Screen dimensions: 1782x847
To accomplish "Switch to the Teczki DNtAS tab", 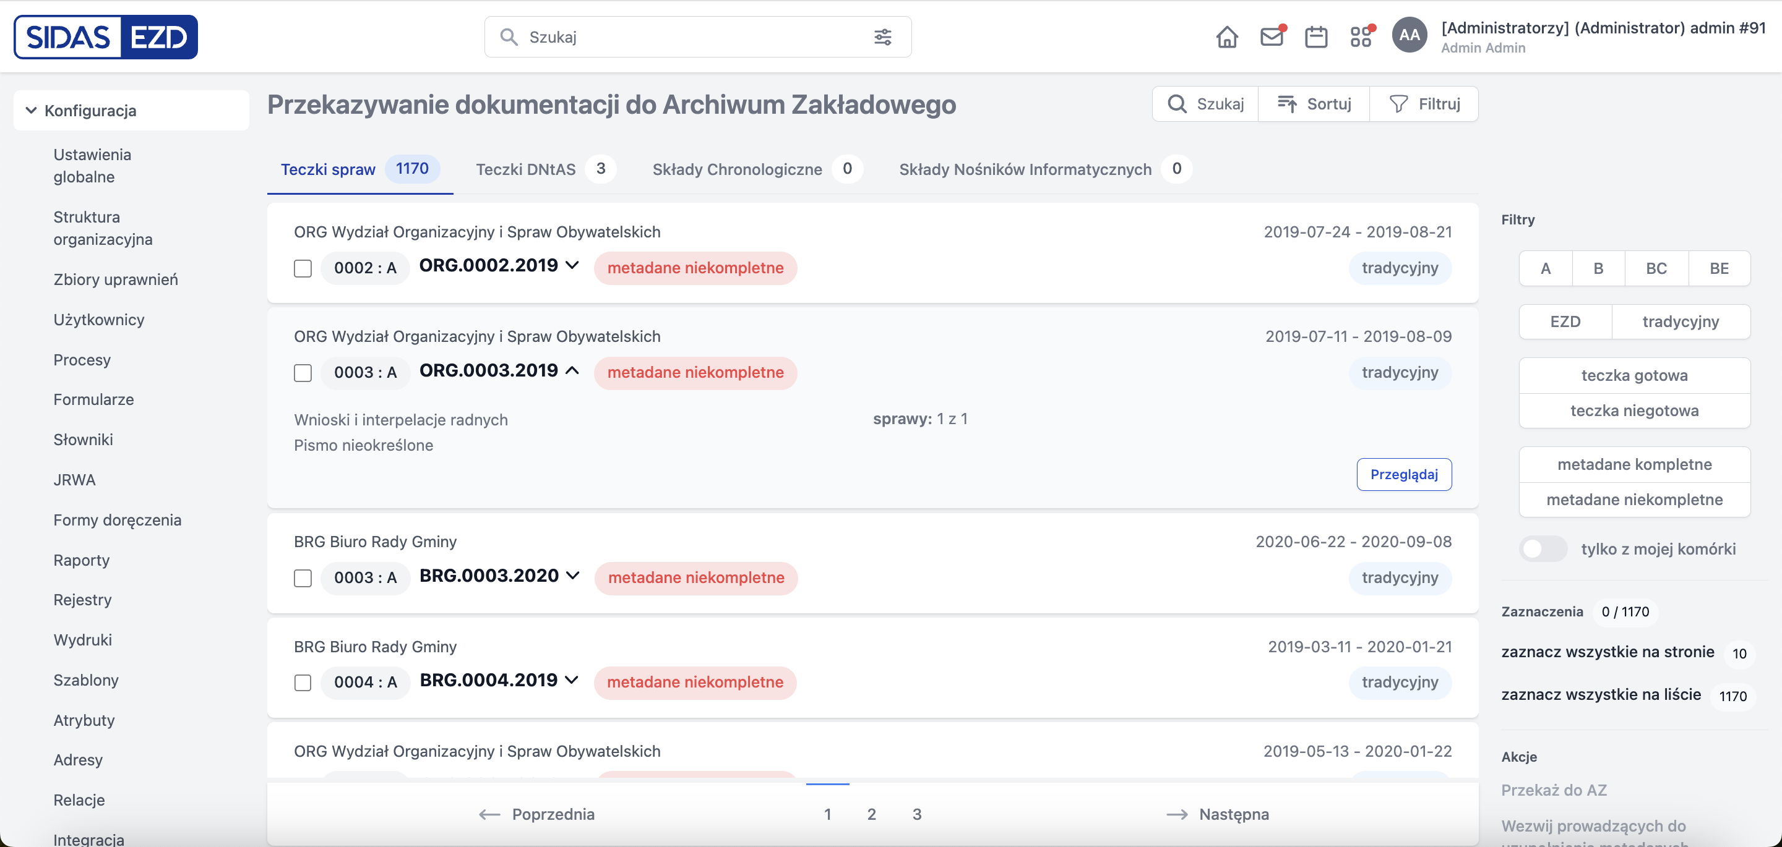I will pos(546,169).
